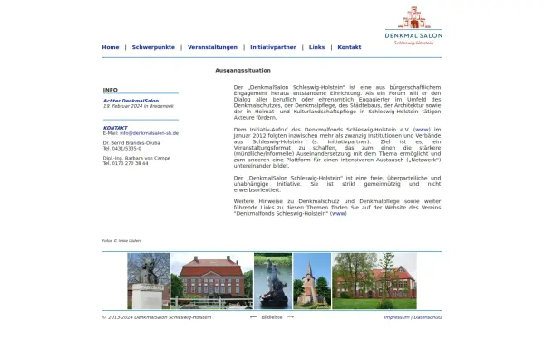
Task: Click the fountain sculpture photo
Action: click(273, 281)
